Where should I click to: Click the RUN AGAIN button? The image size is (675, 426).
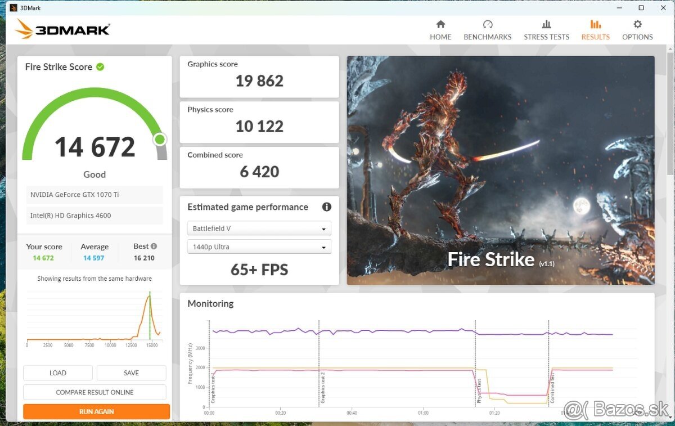click(96, 411)
